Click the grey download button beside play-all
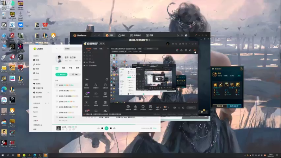Viewport: 281px width, 158px height. coord(75,74)
